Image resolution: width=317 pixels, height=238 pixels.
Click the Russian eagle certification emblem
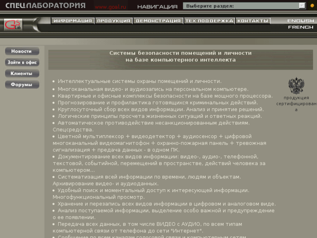pyautogui.click(x=296, y=86)
